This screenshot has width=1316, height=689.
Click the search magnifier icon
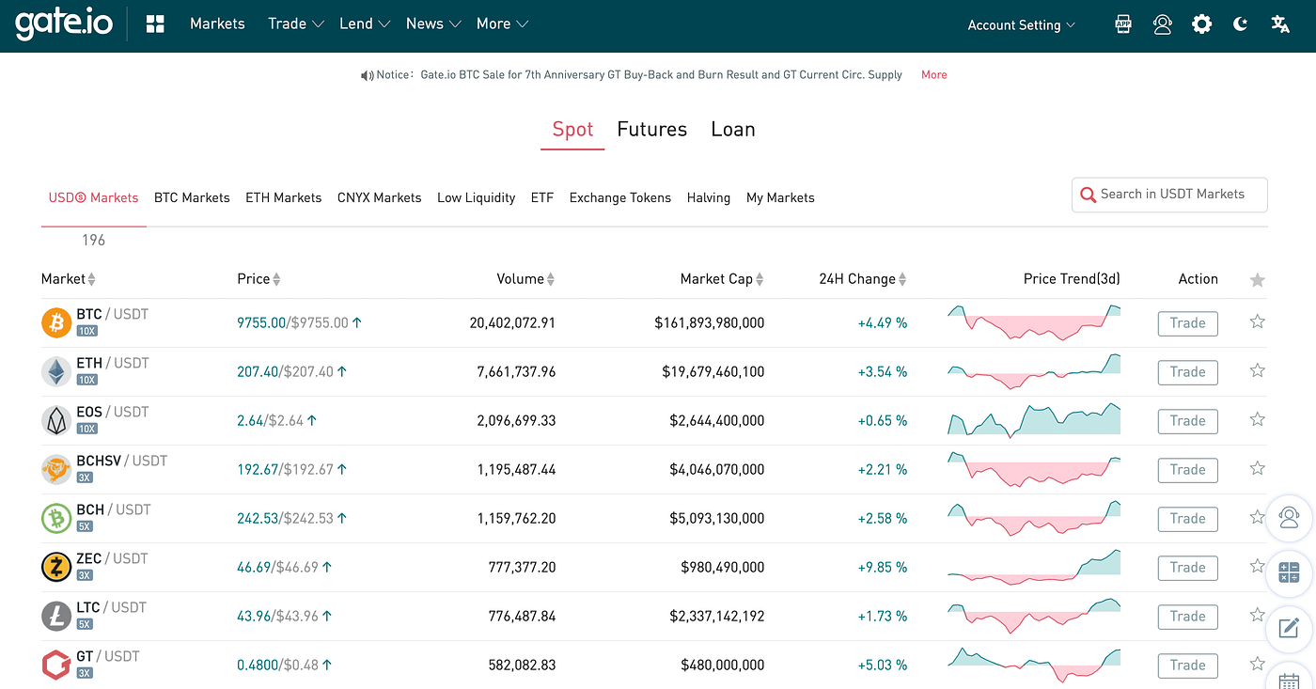tap(1089, 195)
